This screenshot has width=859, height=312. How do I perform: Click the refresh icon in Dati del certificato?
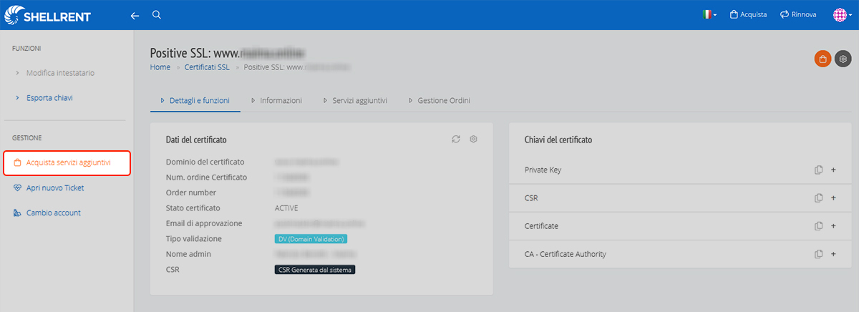456,139
